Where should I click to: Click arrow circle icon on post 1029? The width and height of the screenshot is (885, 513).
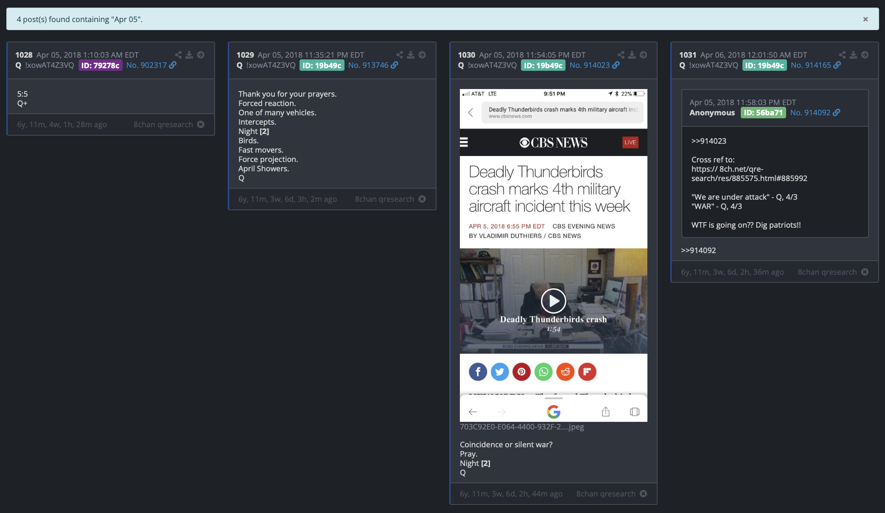(422, 55)
